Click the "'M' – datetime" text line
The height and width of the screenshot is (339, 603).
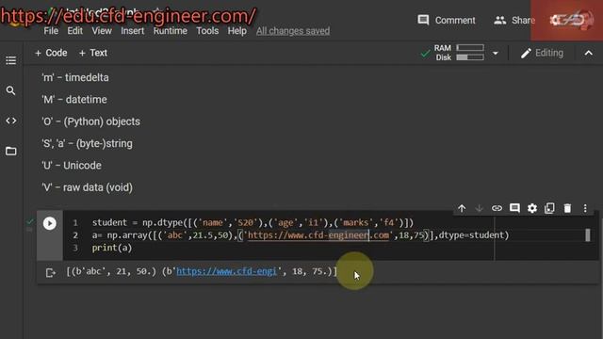click(74, 100)
